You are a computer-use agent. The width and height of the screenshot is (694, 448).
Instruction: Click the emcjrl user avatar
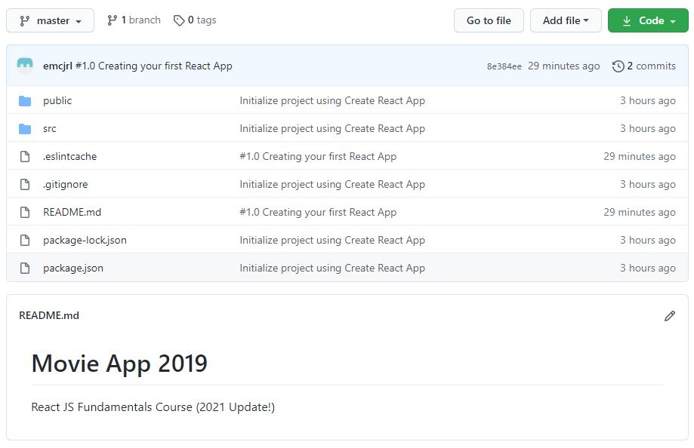coord(25,66)
